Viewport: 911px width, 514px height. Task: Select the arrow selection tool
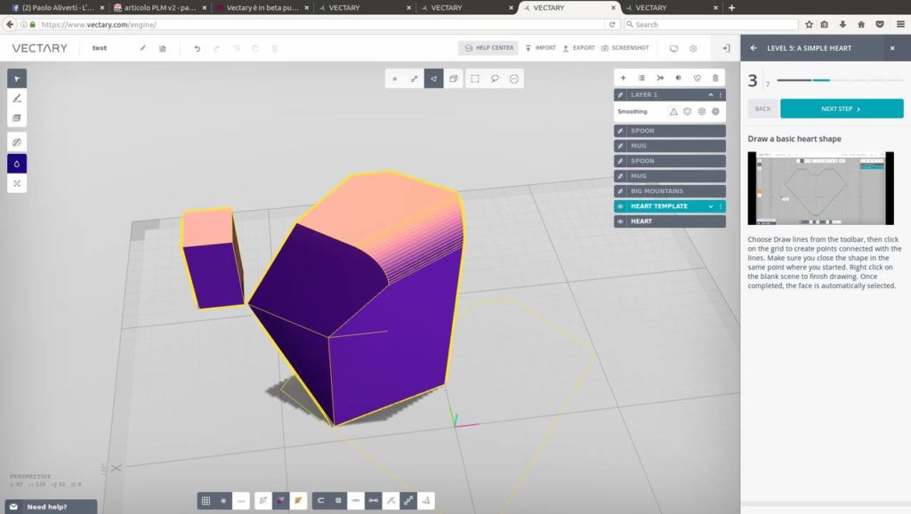[17, 78]
